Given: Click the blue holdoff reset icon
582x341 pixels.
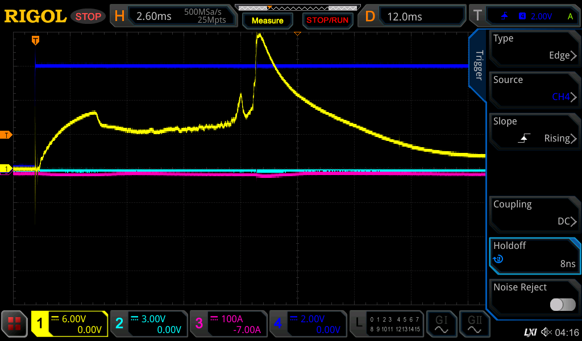Looking at the screenshot, I should click(x=498, y=259).
